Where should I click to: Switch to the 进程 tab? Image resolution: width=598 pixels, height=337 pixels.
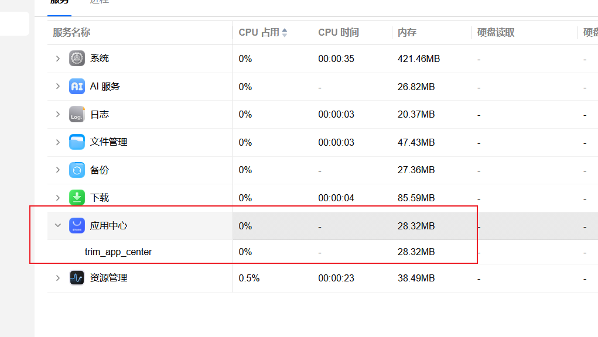pyautogui.click(x=99, y=2)
